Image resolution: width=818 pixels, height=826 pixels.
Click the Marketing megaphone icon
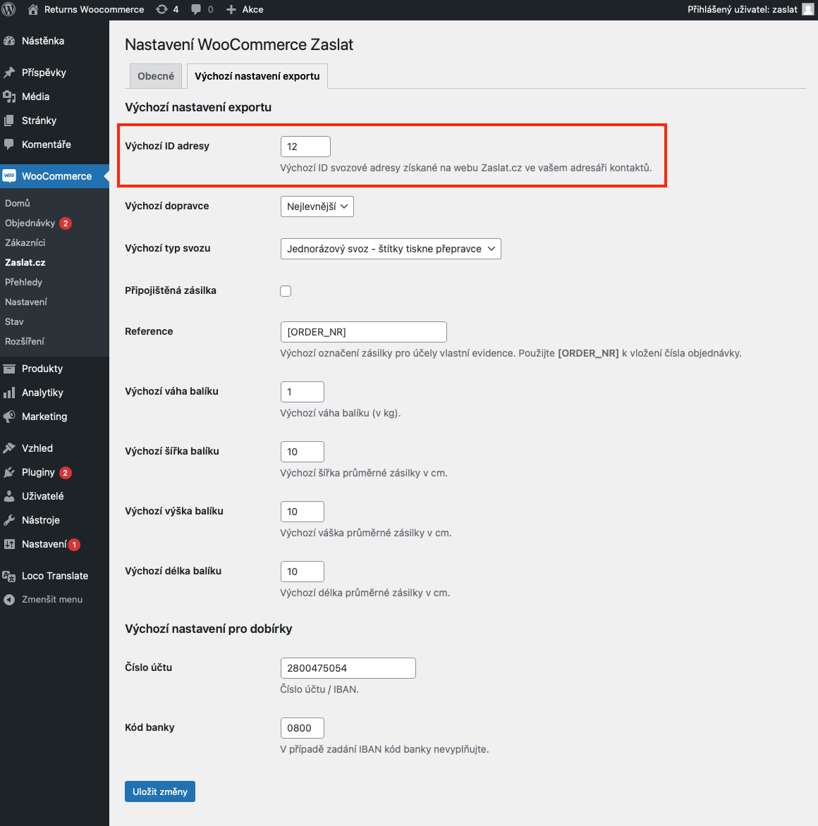pos(9,417)
